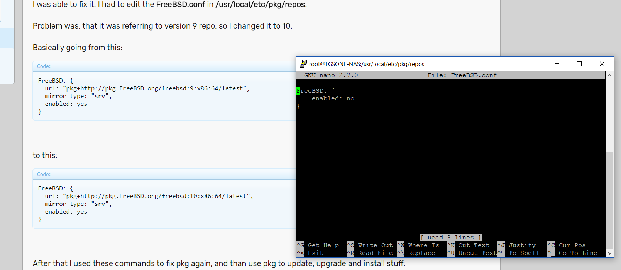Click '^R Read File' nano shortcut
Image resolution: width=621 pixels, height=270 pixels.
(370, 253)
